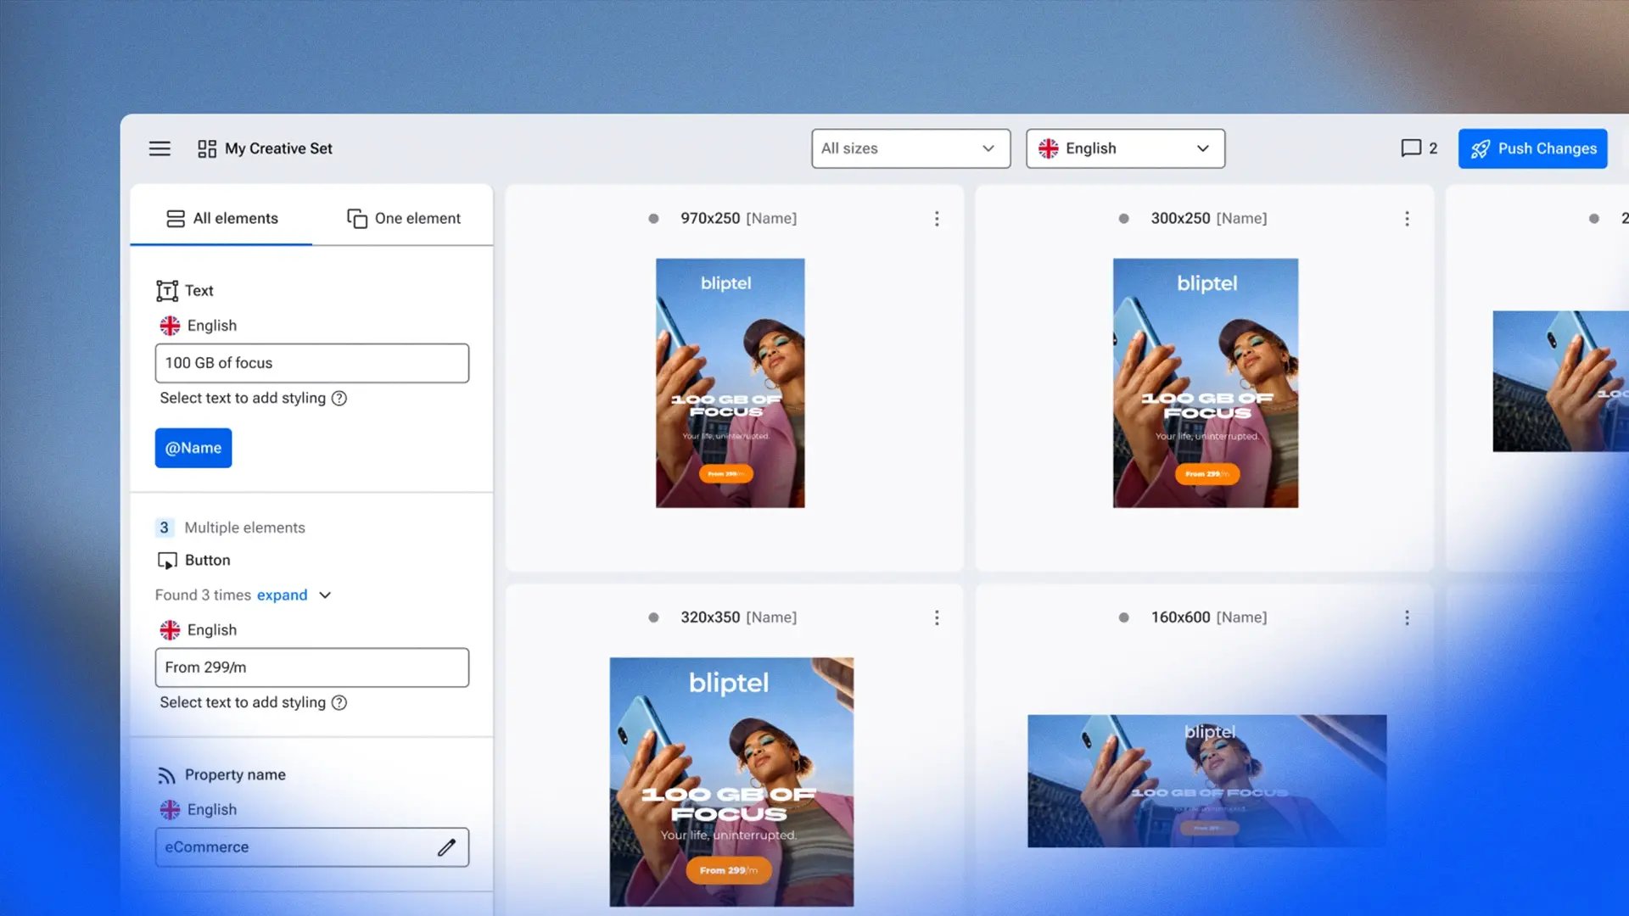
Task: Toggle status dot of 970x250 creative
Action: (x=653, y=219)
